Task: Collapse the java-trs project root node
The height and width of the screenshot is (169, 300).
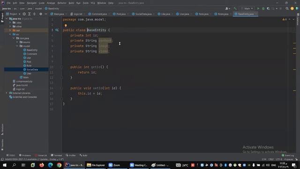Action: (7, 19)
